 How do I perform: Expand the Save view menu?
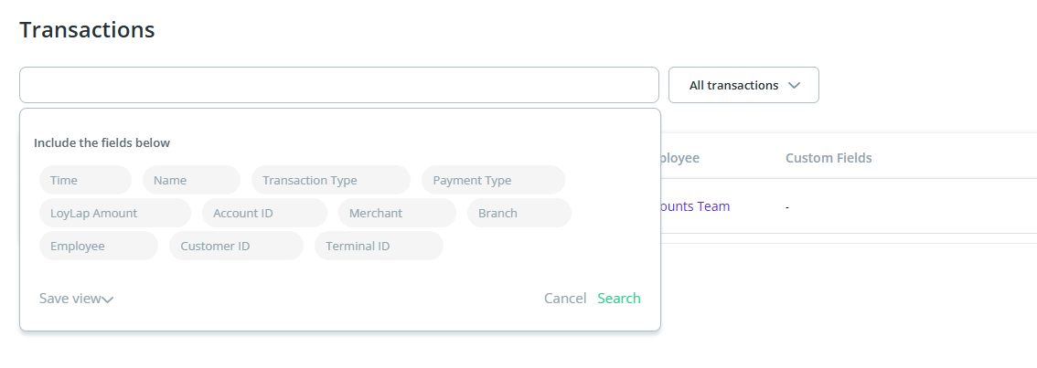click(71, 299)
